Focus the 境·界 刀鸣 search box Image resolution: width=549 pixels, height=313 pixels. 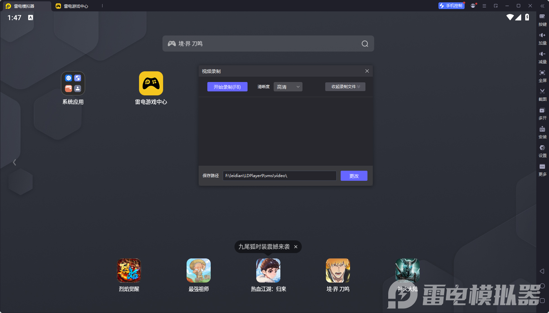pos(268,44)
